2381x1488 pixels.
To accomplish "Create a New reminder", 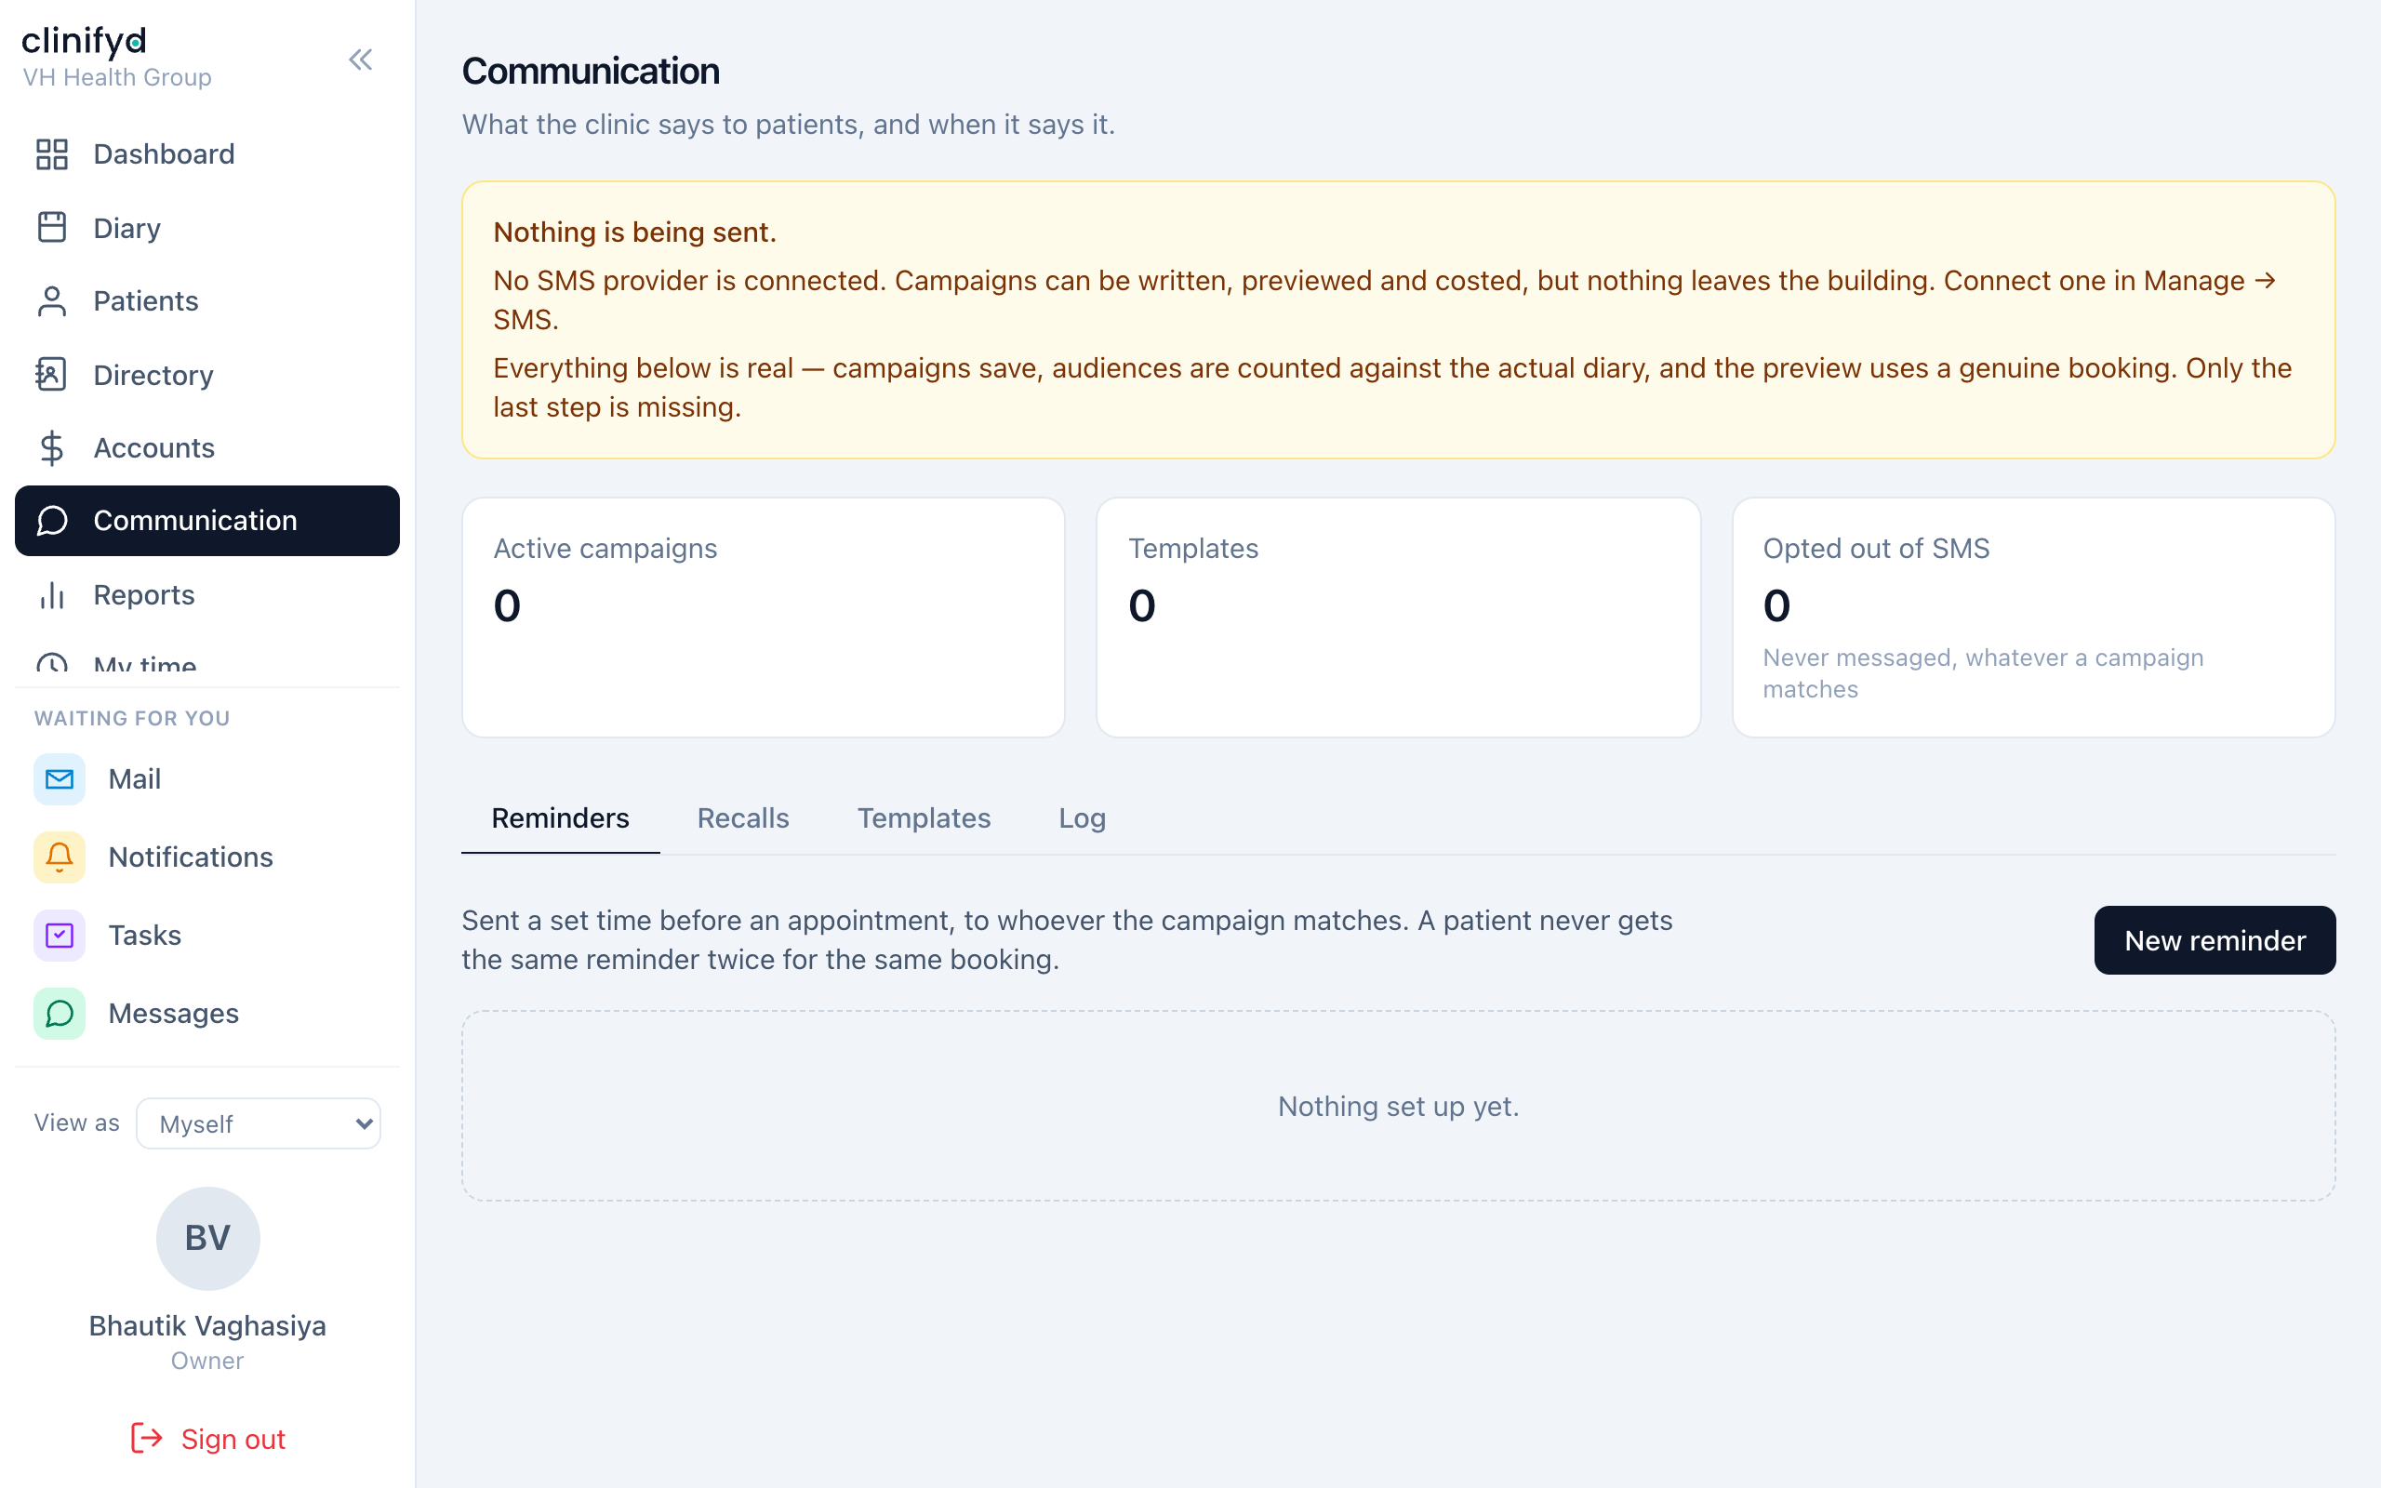I will tap(2215, 941).
